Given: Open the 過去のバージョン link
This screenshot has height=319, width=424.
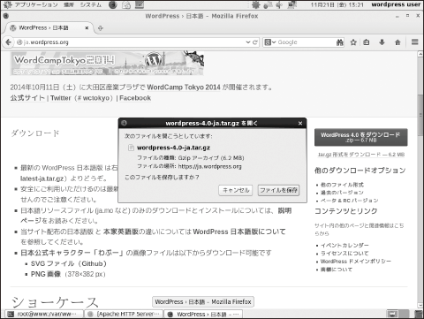Looking at the screenshot, I should pos(342,193).
